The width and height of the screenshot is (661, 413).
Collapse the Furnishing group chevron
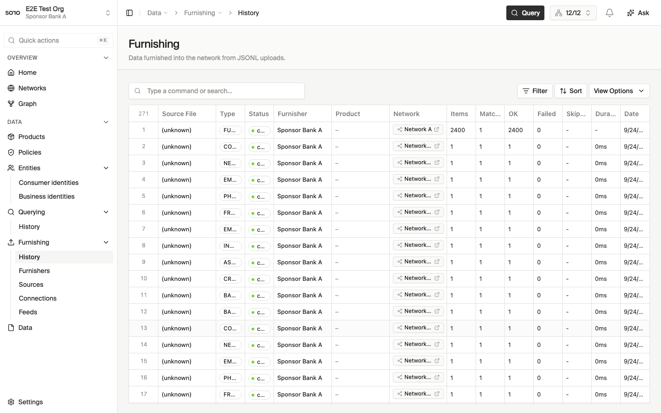coord(106,242)
